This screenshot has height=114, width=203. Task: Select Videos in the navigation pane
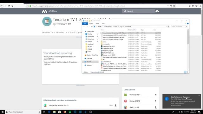tap(89, 52)
